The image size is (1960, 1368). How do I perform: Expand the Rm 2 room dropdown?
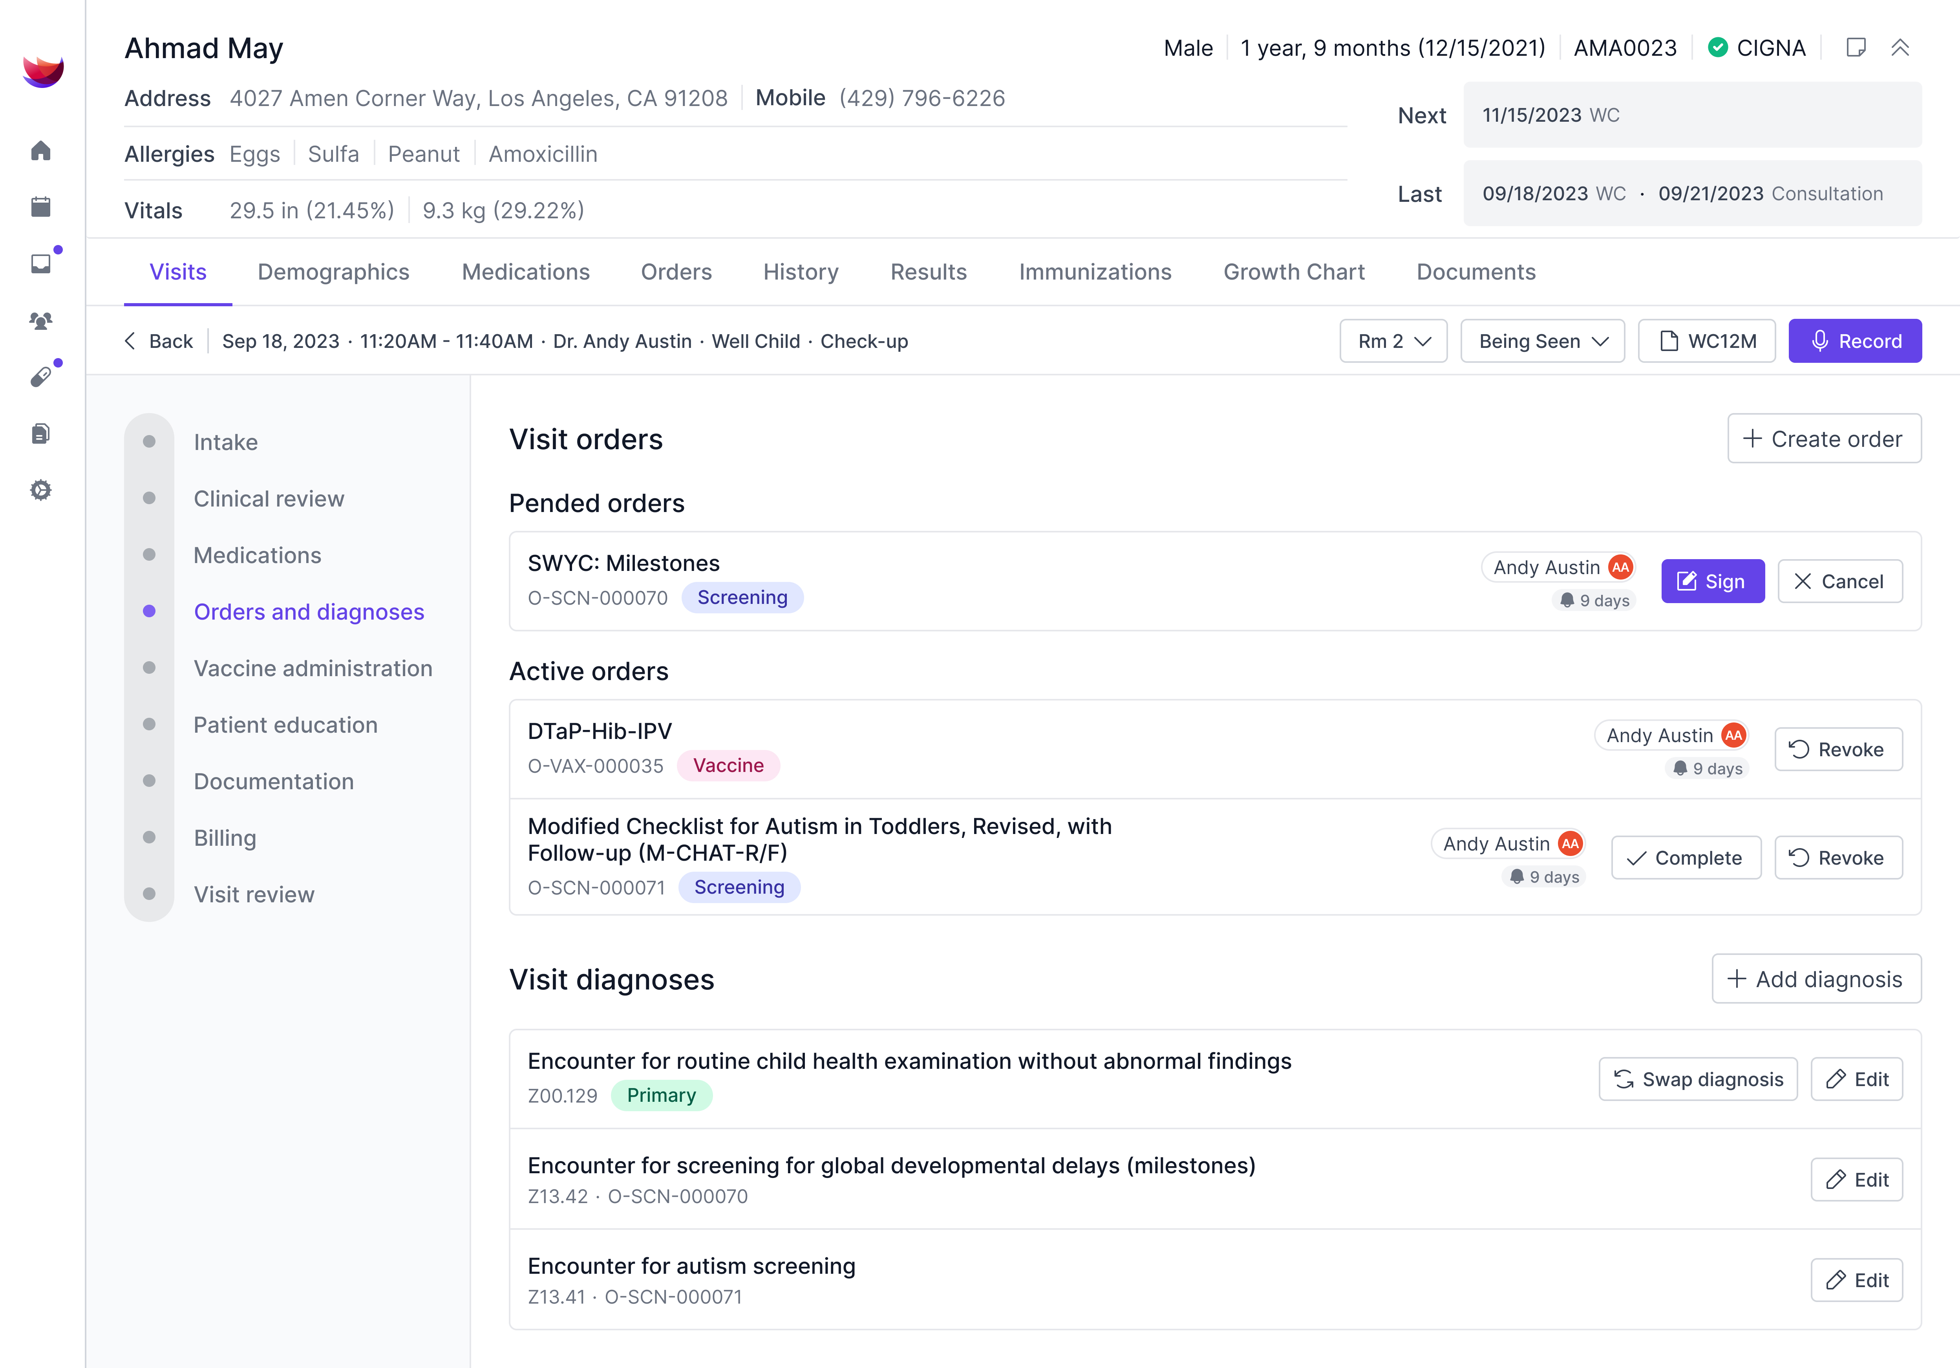click(1392, 342)
